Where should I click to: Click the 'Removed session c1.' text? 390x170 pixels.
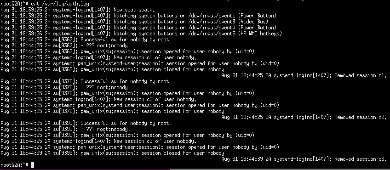pyautogui.click(x=361, y=75)
